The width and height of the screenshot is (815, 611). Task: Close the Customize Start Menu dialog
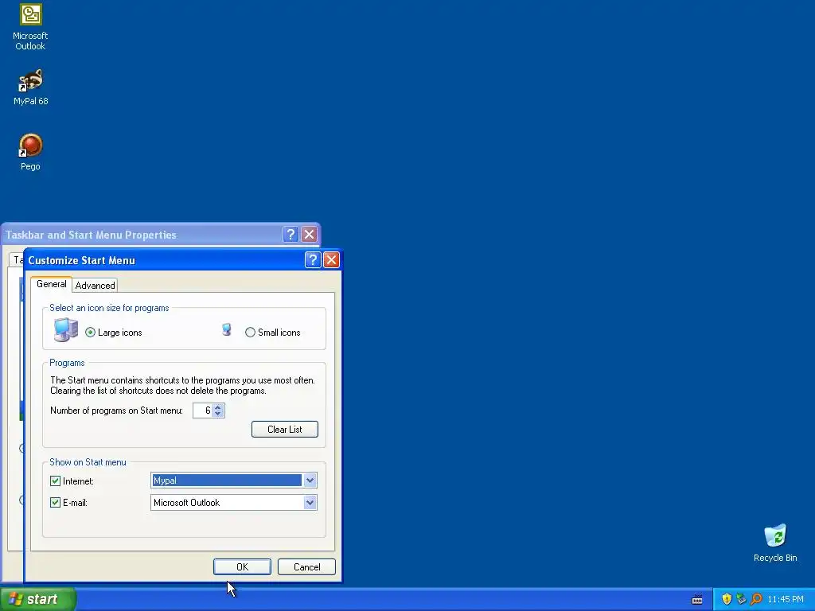[x=331, y=260]
